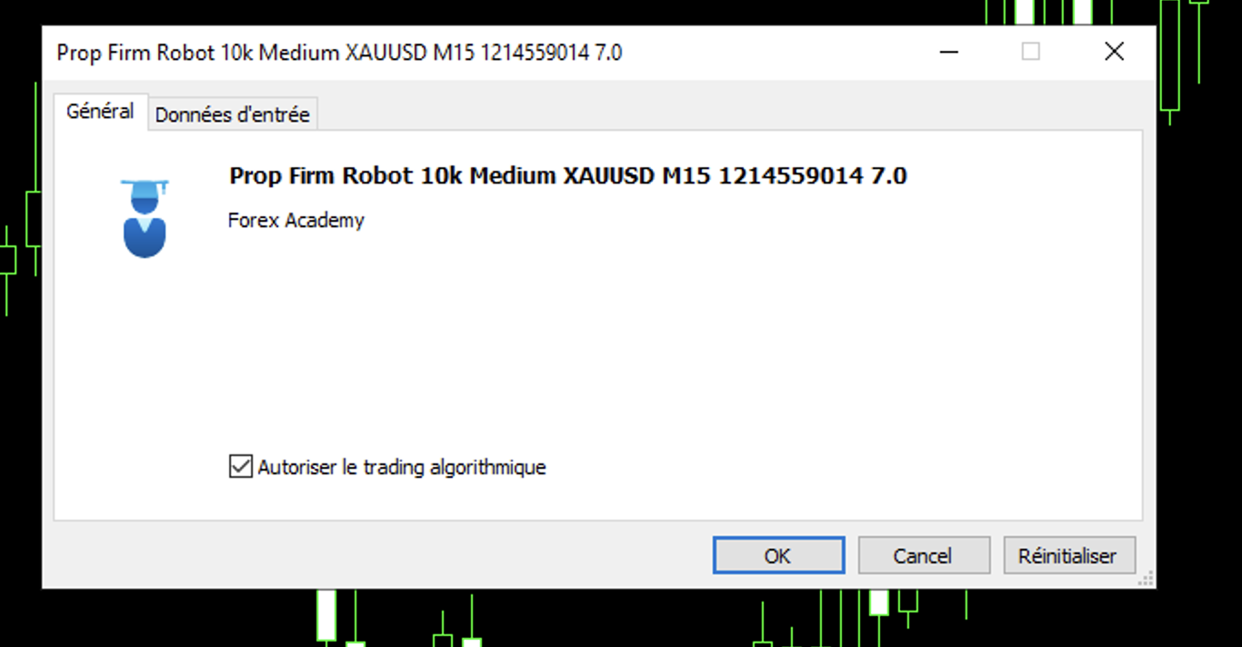
Task: Click the white candle beneath the Cancel button
Action: 878,602
